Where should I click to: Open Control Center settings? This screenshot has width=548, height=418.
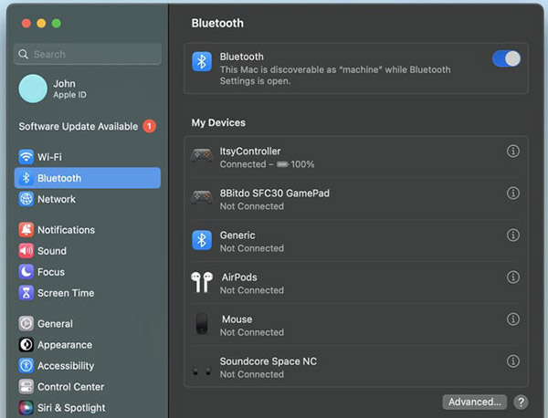tap(70, 387)
